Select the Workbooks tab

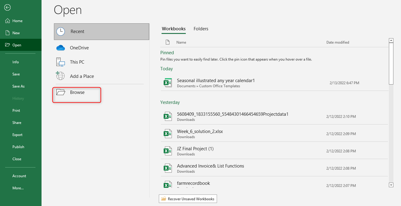[x=174, y=29]
